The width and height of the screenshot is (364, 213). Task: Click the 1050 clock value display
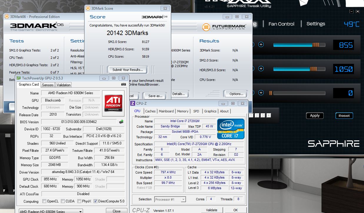click(x=343, y=69)
